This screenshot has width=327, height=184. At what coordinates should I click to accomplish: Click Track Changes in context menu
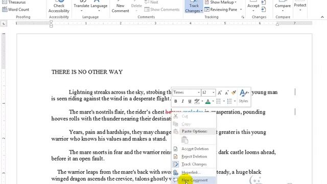click(x=194, y=164)
